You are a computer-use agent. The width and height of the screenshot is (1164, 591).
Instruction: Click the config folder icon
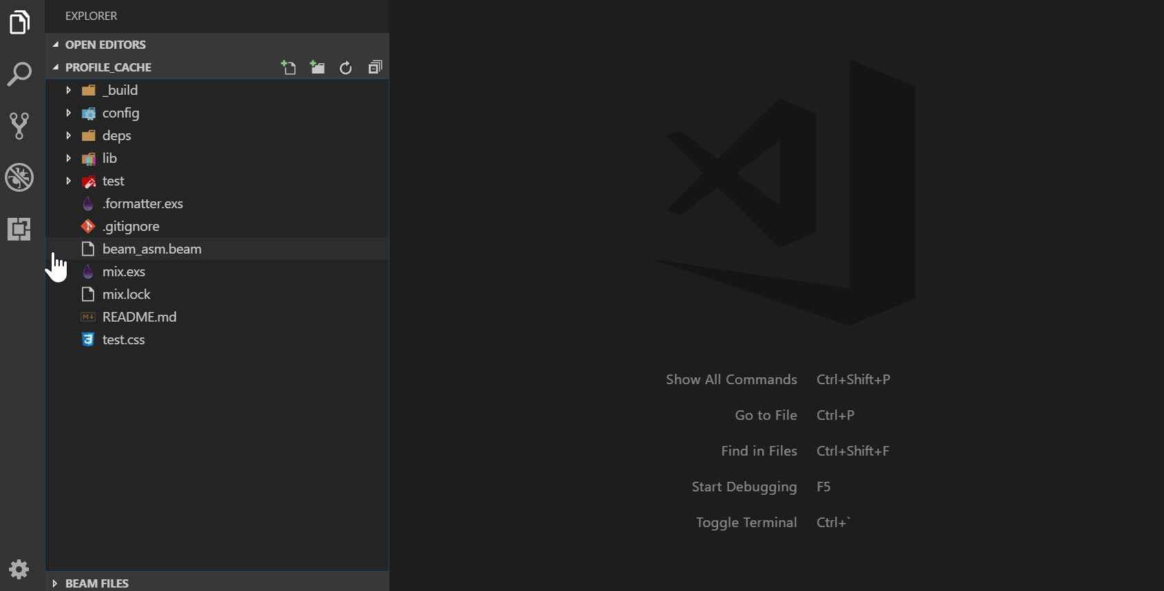(89, 113)
